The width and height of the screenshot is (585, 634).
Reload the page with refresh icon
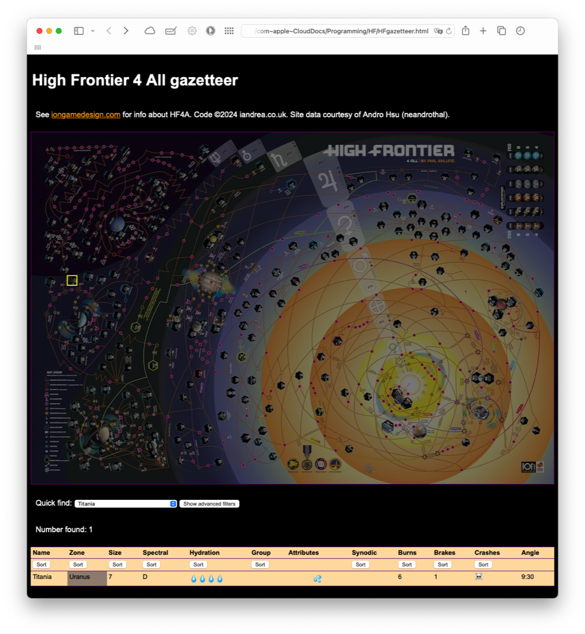449,31
